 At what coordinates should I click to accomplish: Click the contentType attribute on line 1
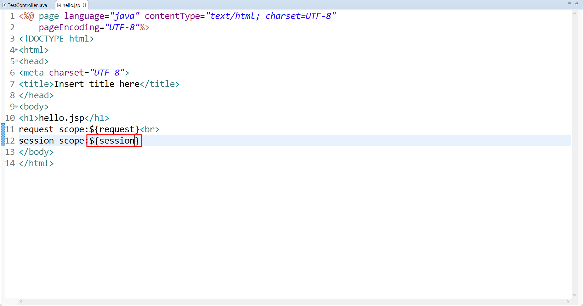tap(240, 16)
